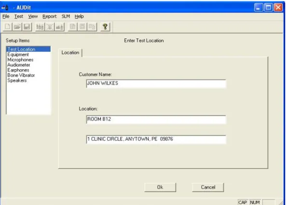Click the AUDit application icon in title bar

(5, 8)
